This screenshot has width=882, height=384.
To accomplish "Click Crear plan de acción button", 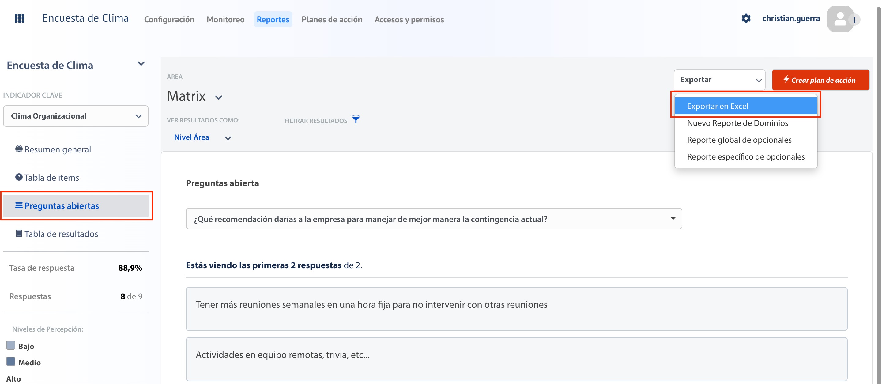I will pyautogui.click(x=820, y=80).
